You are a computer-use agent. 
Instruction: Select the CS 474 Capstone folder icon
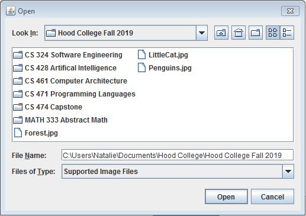click(18, 107)
